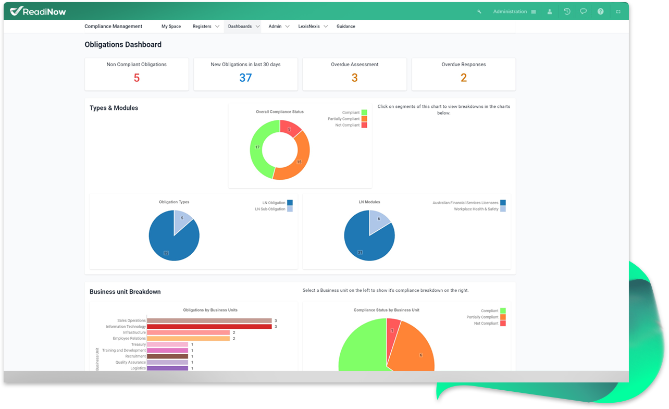Screen dimensions: 669x409
Task: Select the Infrastructure bar
Action: coord(188,332)
